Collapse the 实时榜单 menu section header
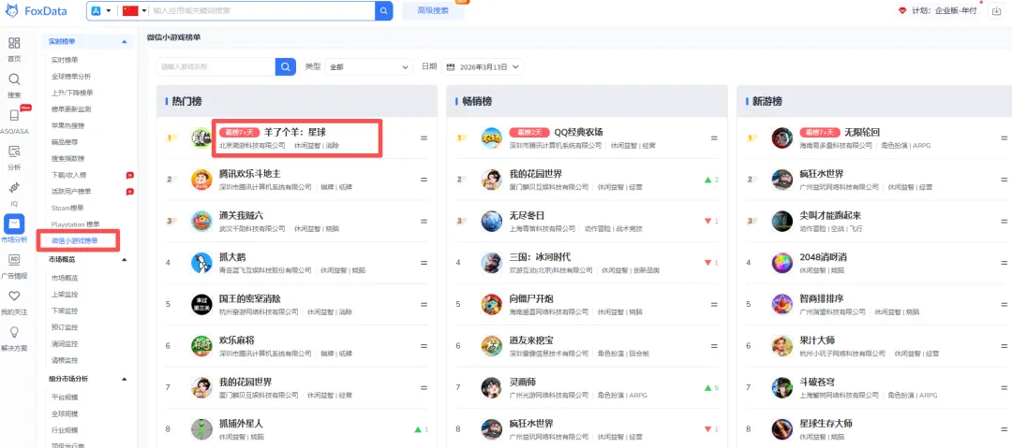Viewport: 1012px width, 448px height. (x=87, y=41)
